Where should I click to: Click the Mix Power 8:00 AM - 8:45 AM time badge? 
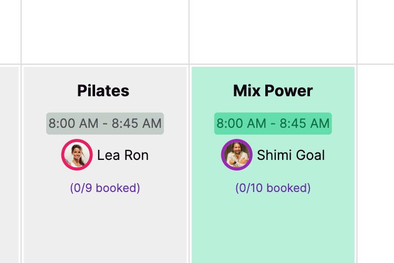[273, 124]
